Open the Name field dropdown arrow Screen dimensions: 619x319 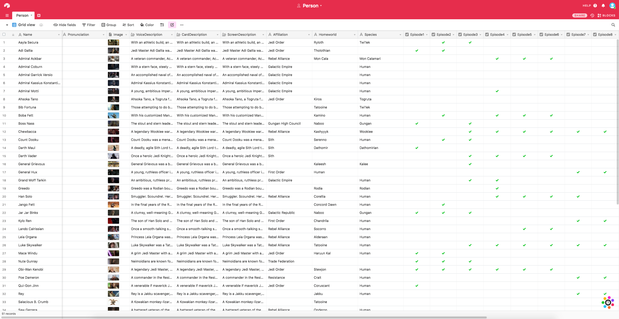point(59,35)
